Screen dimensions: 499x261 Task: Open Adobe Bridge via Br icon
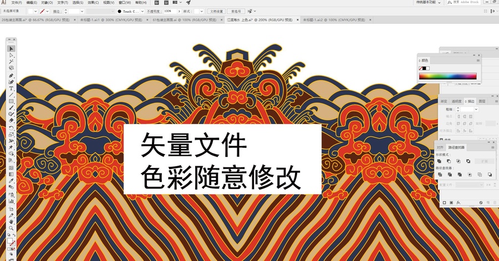click(156, 3)
